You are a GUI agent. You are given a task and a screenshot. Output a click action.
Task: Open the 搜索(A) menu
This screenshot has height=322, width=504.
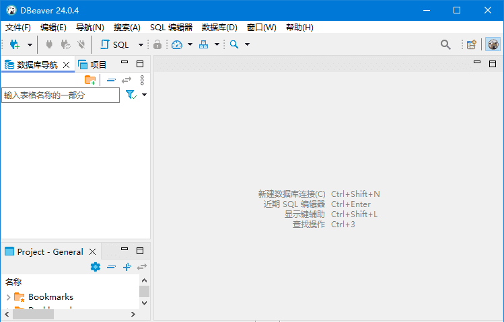[127, 28]
